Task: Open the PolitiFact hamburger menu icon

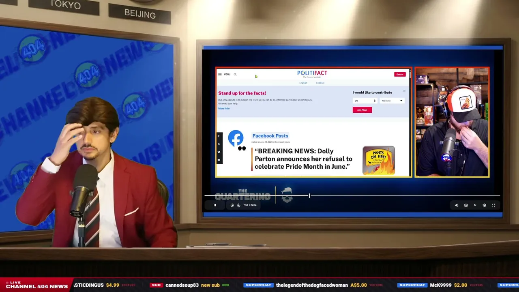Action: (220, 74)
